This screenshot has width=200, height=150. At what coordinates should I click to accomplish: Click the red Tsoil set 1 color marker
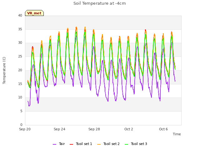coord(72,144)
